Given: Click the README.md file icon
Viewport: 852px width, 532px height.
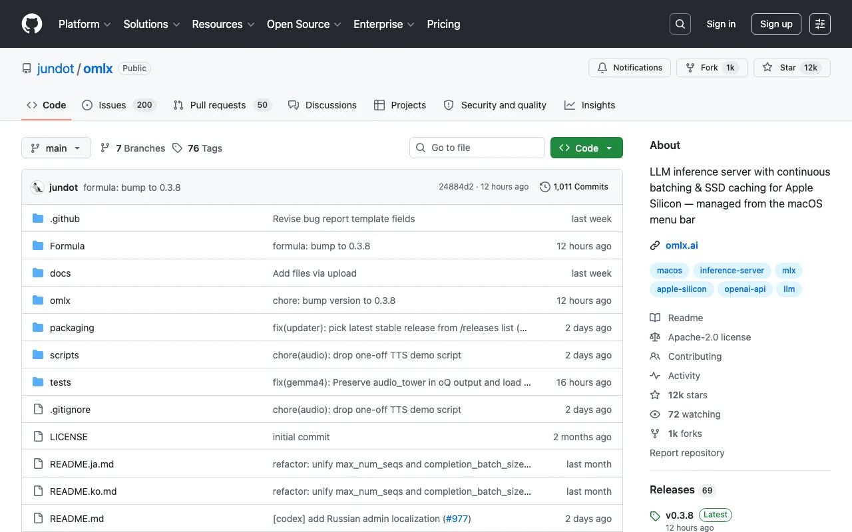Looking at the screenshot, I should coord(38,519).
